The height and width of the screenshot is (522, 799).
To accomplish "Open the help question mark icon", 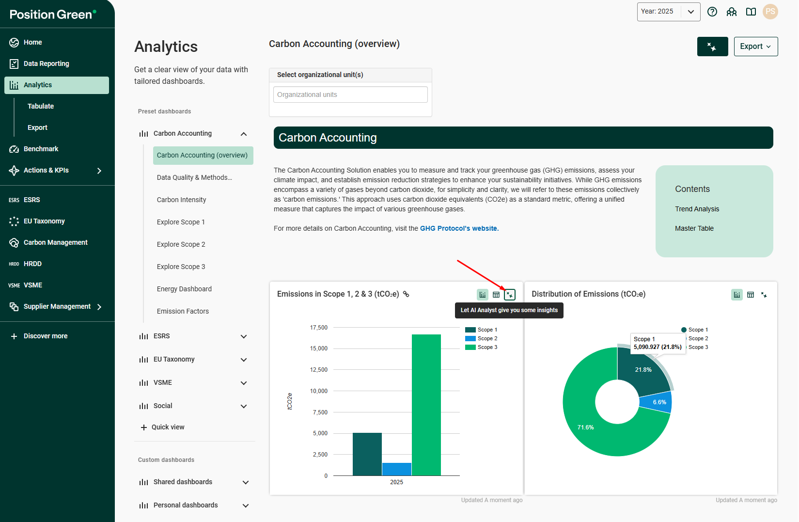I will [712, 12].
